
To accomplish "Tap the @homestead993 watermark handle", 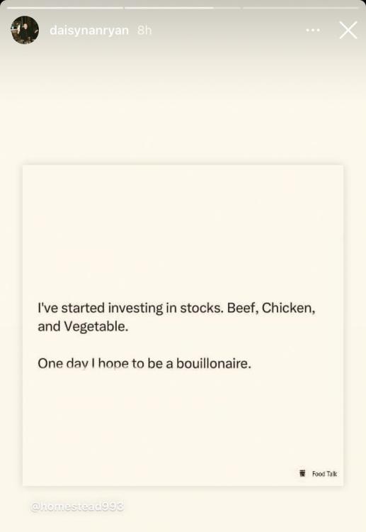I will (77, 506).
